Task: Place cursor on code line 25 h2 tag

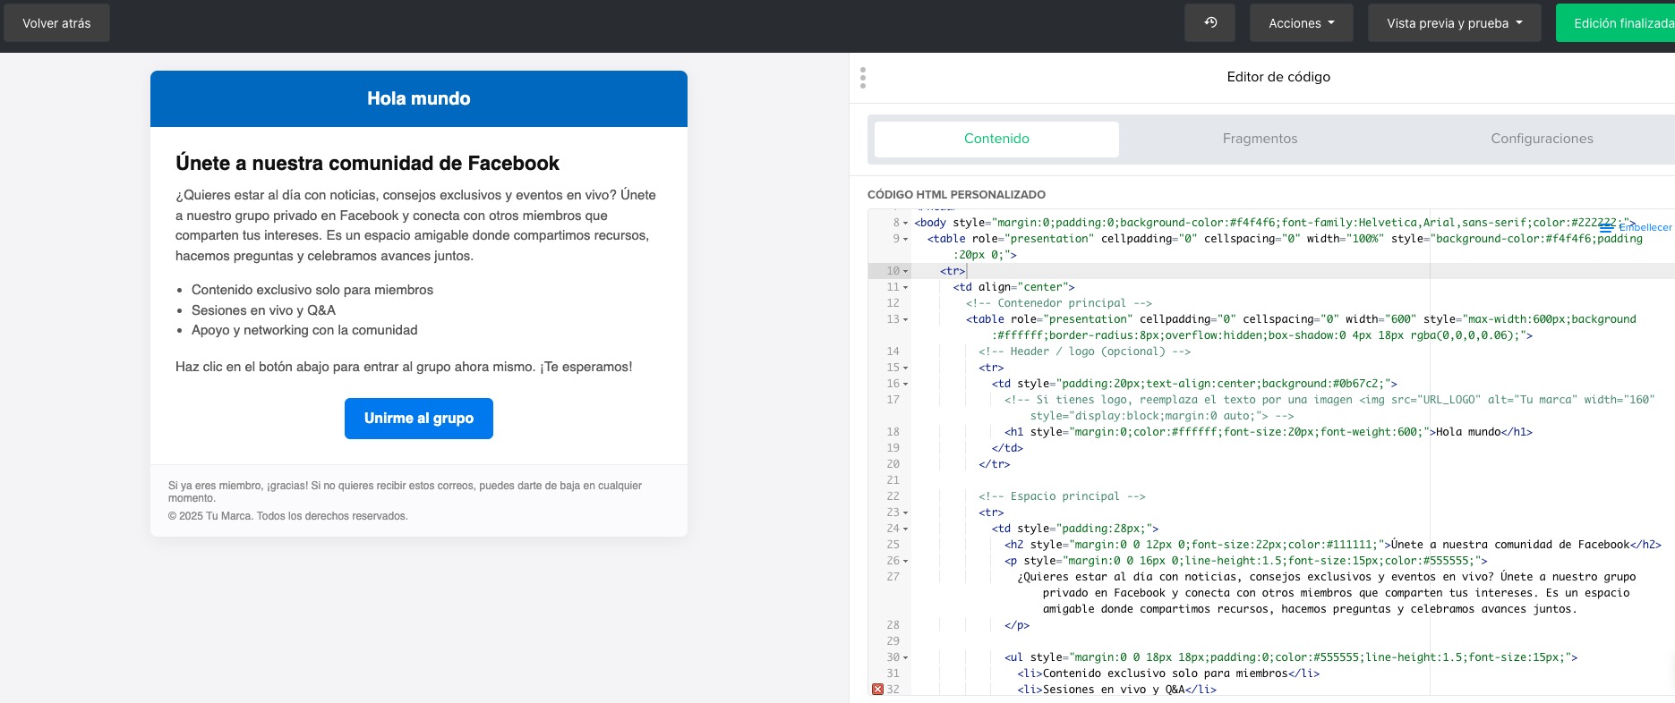Action: (x=1332, y=545)
